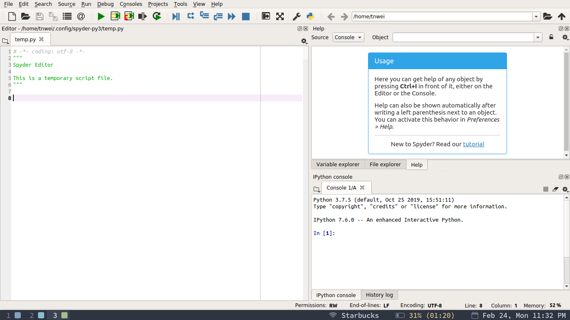Viewport: 570px width, 320px height.
Task: Stop the current console command
Action: click(x=546, y=189)
